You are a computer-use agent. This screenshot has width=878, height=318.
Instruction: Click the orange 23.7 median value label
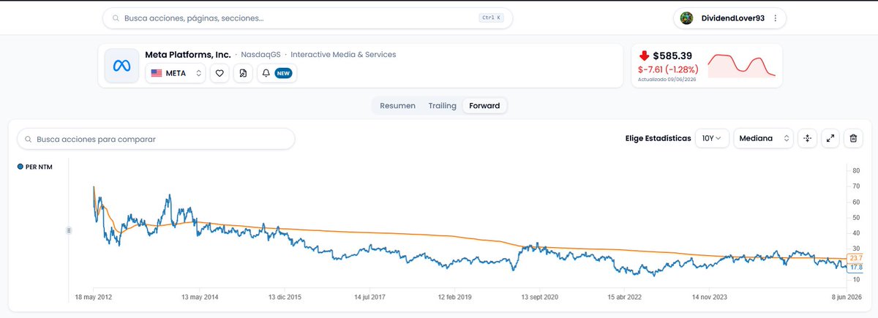point(857,259)
